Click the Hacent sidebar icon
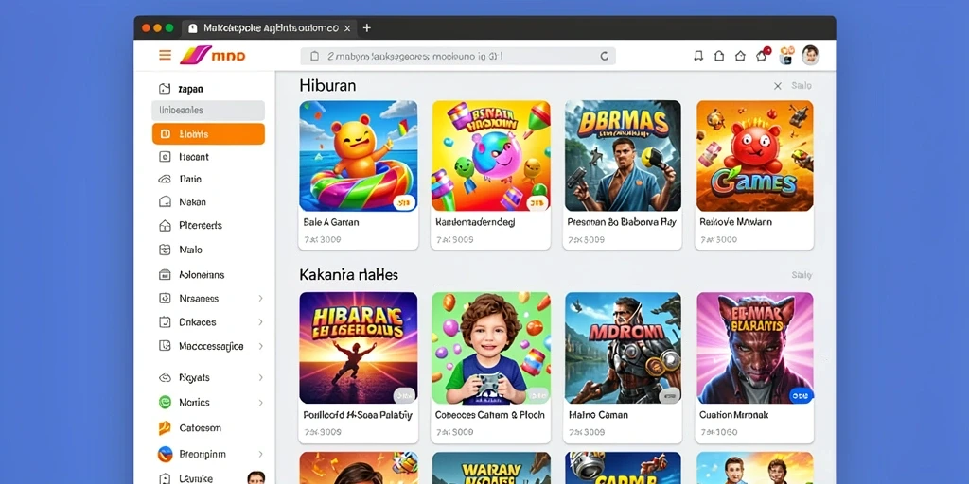969x484 pixels. (x=165, y=157)
